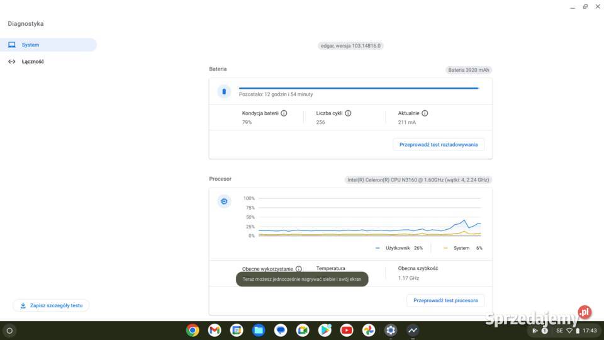Click the battery icon in the status tray
604x340 pixels.
tap(578, 331)
